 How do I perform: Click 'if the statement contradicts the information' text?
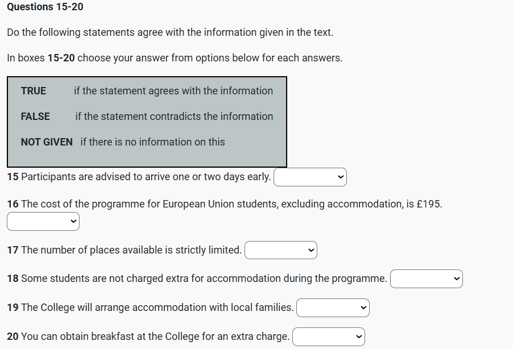tap(174, 117)
